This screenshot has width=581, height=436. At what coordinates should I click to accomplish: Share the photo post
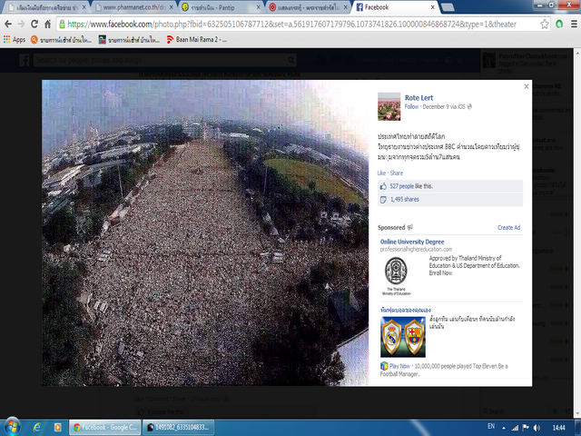(397, 173)
